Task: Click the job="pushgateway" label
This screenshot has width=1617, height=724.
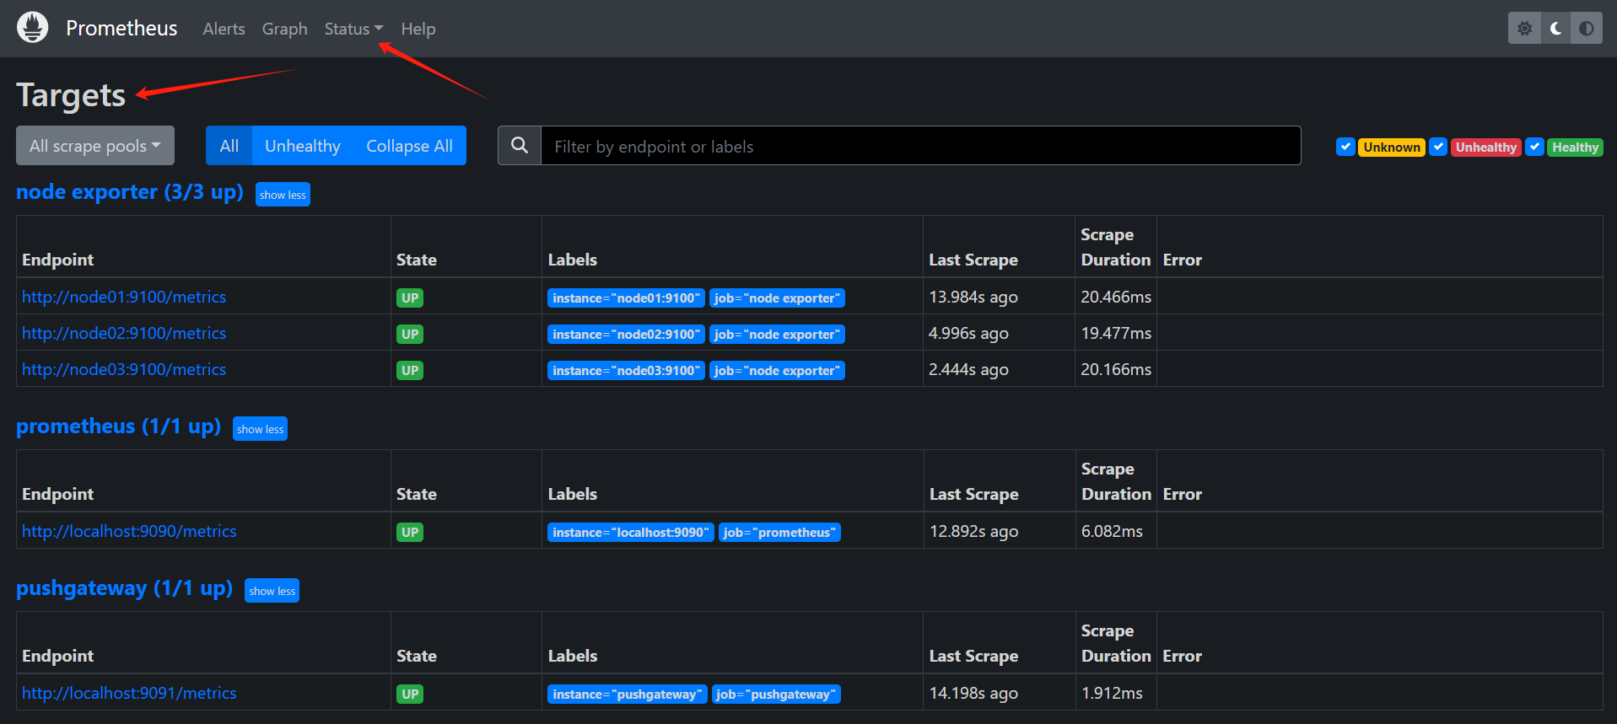Action: coord(776,694)
